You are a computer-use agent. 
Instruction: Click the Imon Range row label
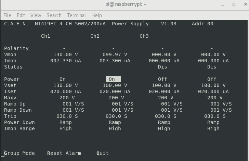19,128
